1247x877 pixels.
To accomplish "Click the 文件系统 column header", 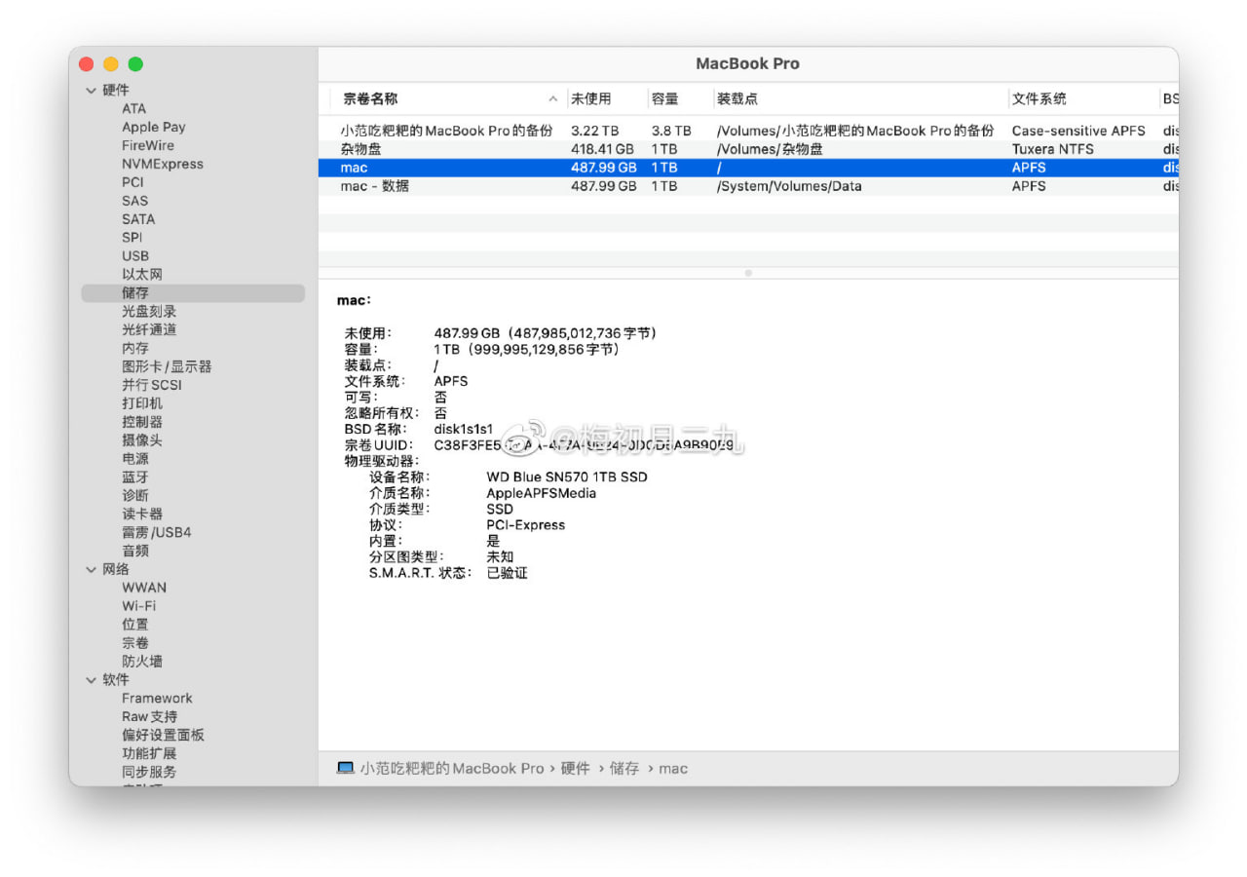I will point(1083,98).
